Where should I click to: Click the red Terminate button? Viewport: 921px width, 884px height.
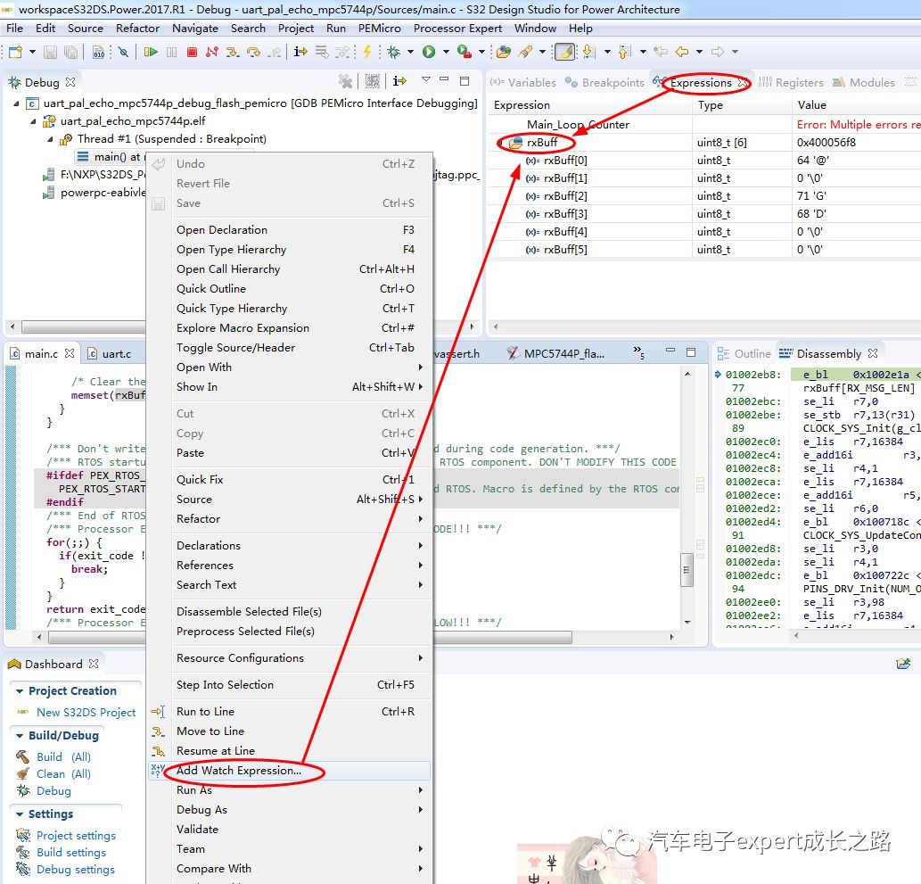pos(192,52)
